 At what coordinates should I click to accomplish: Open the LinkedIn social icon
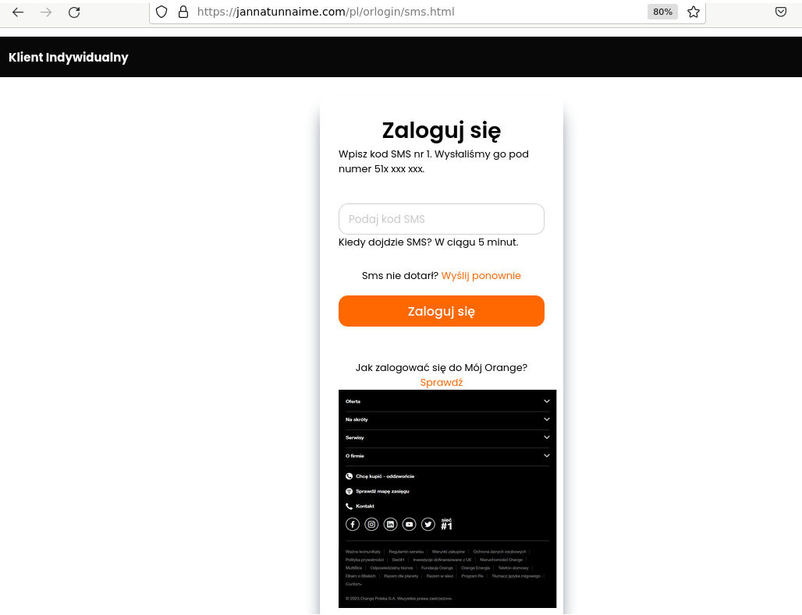390,525
